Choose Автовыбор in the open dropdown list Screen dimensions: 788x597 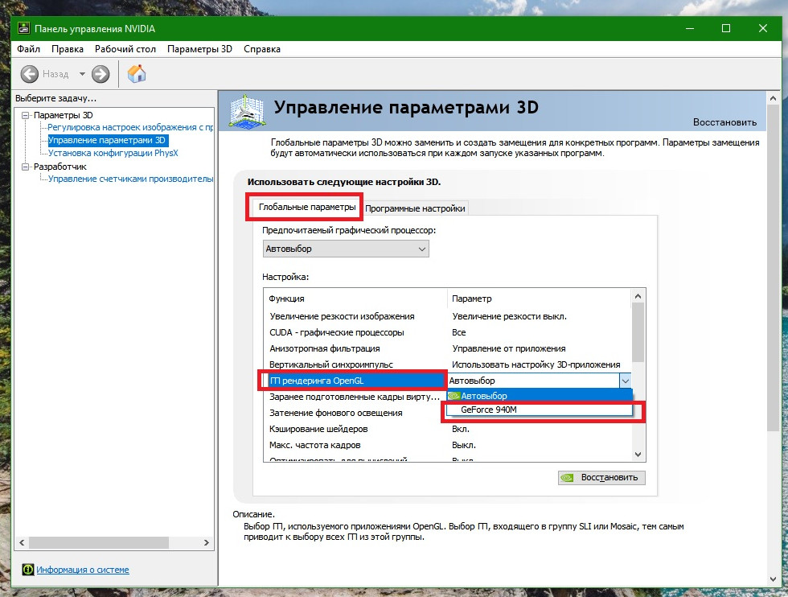point(540,396)
